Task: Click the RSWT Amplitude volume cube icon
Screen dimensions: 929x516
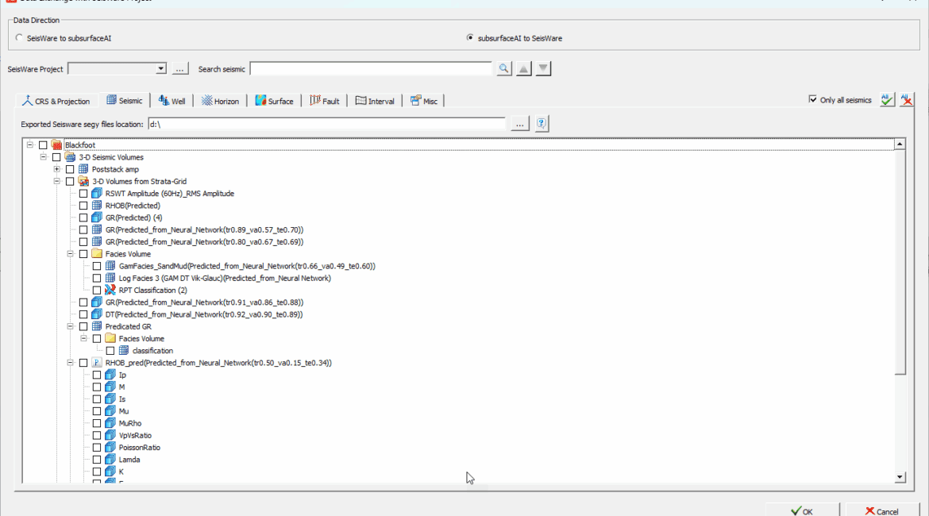Action: 97,193
